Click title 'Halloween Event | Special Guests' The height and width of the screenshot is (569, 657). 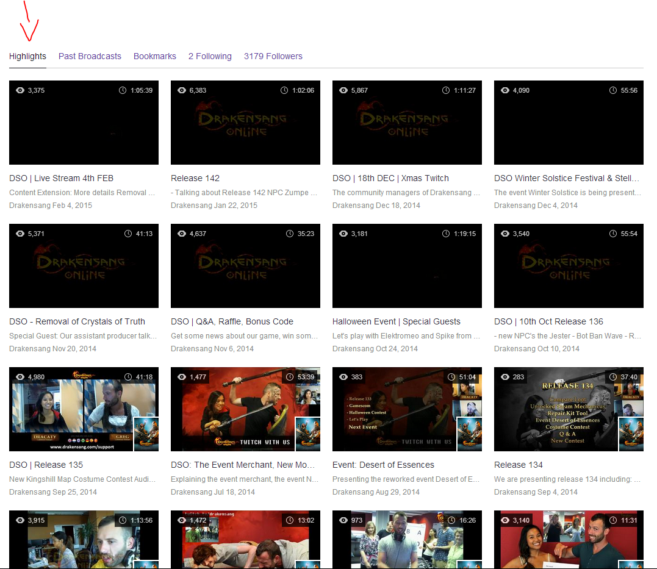397,321
